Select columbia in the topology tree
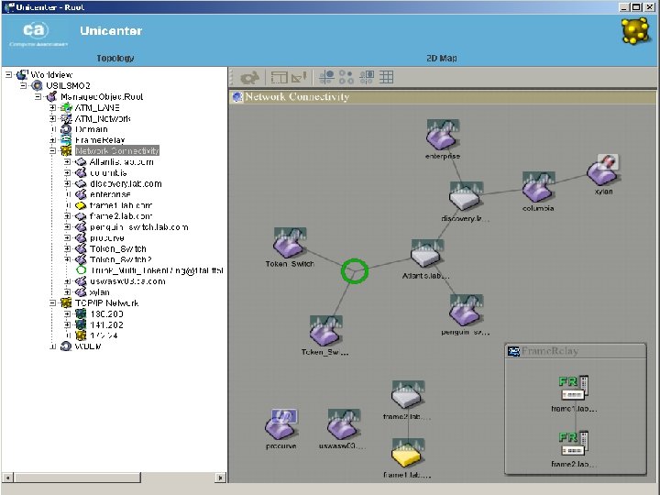Image resolution: width=660 pixels, height=495 pixels. (108, 173)
